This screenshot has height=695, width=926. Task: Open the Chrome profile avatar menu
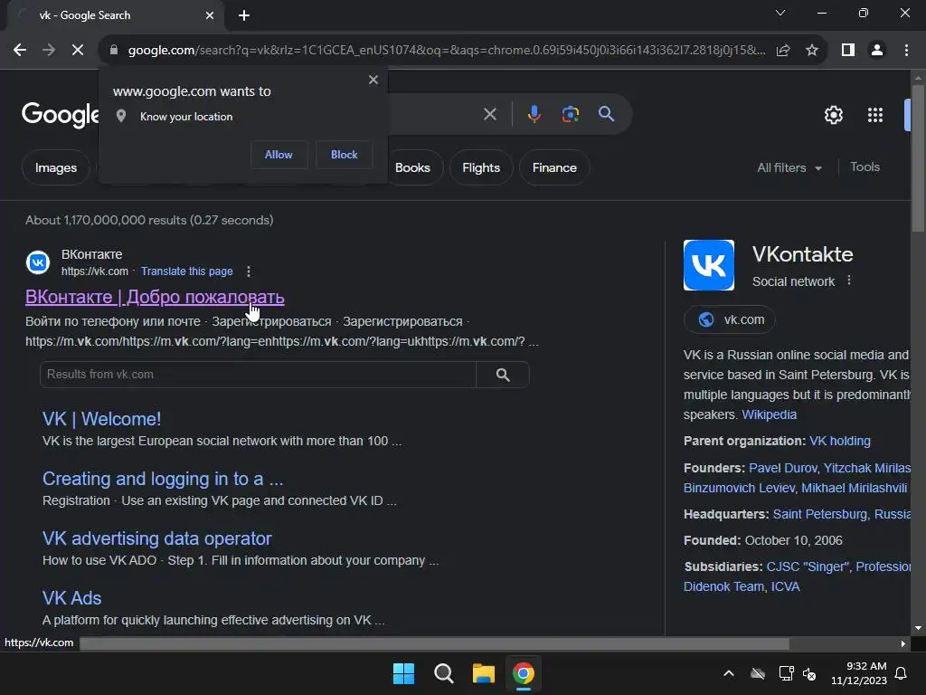tap(877, 51)
